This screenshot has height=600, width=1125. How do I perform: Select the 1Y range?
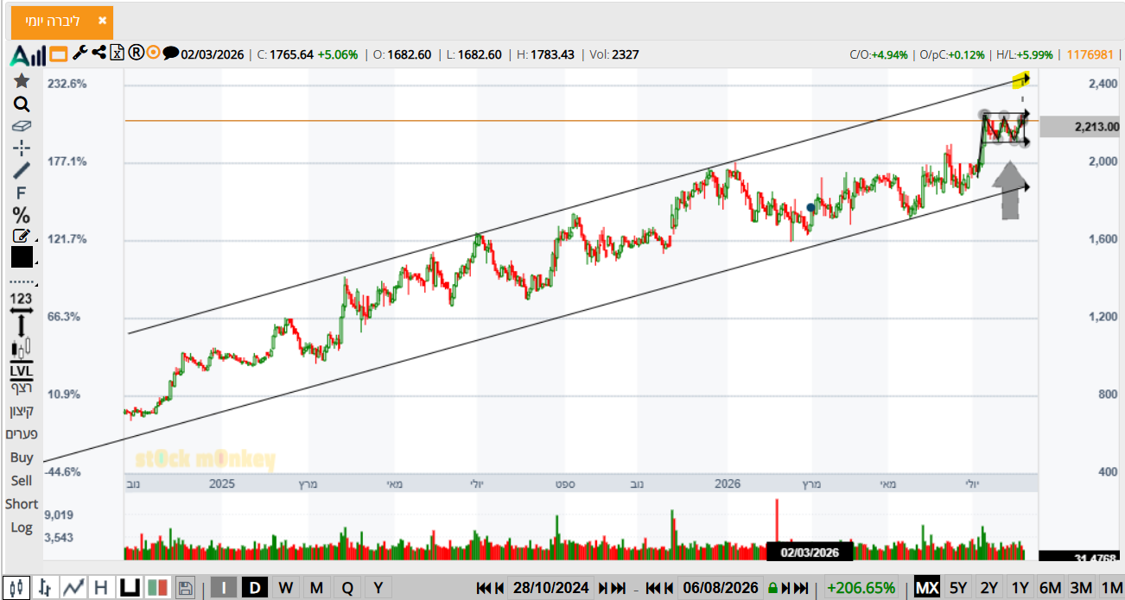(1020, 588)
